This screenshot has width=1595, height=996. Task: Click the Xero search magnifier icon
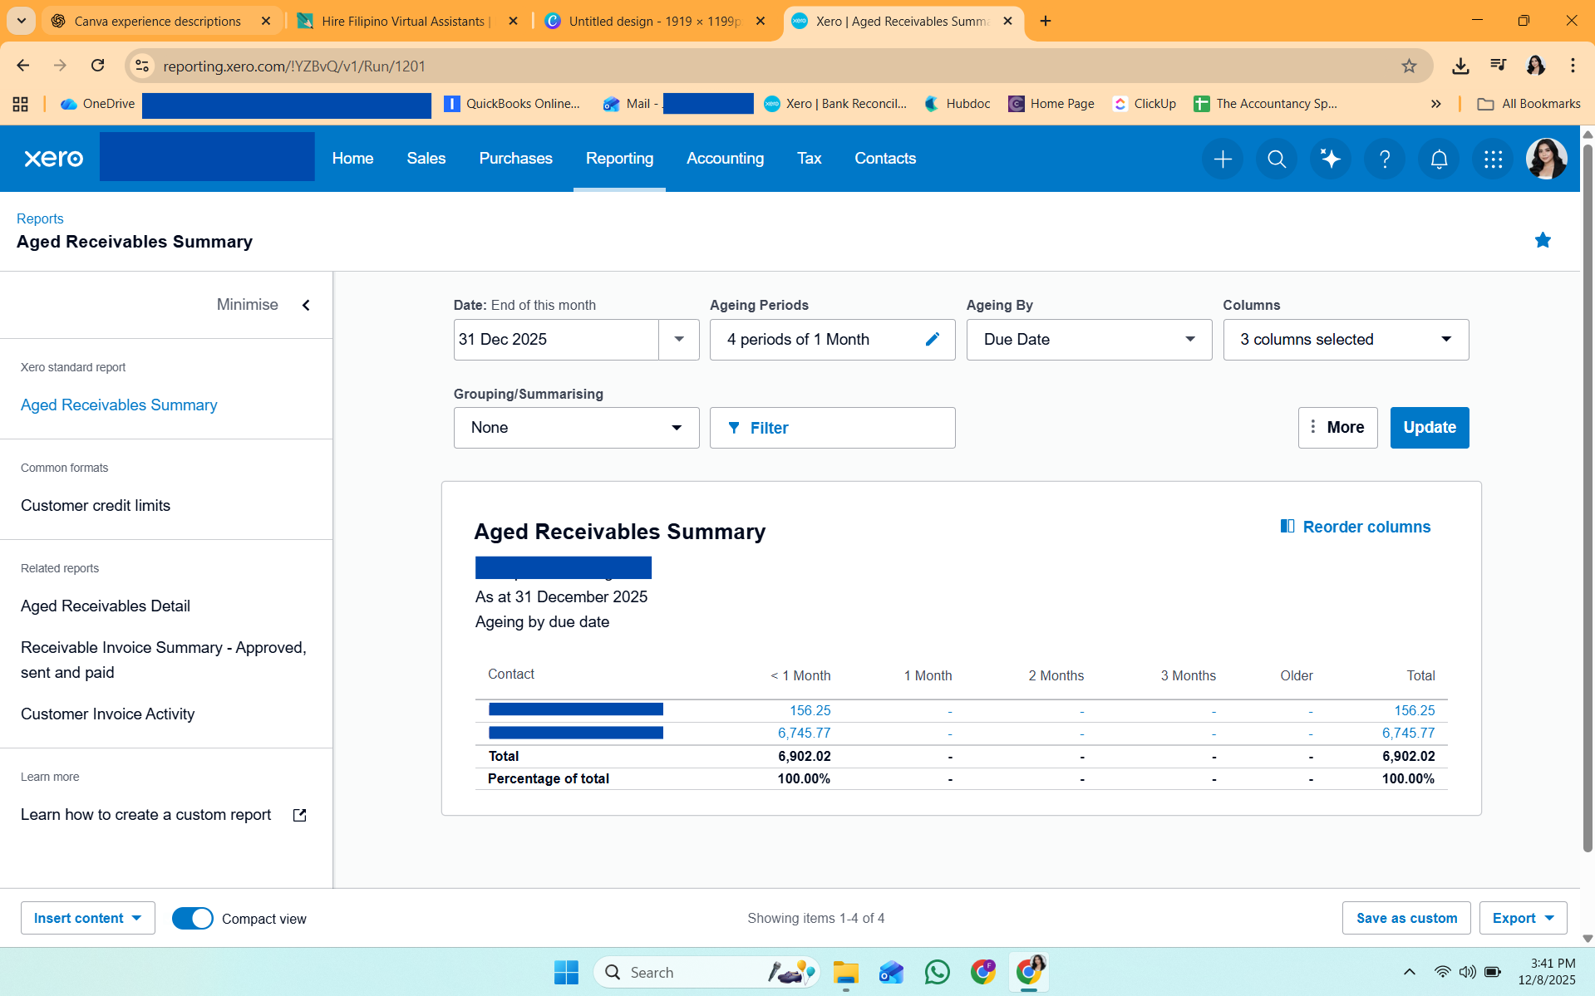click(1277, 159)
